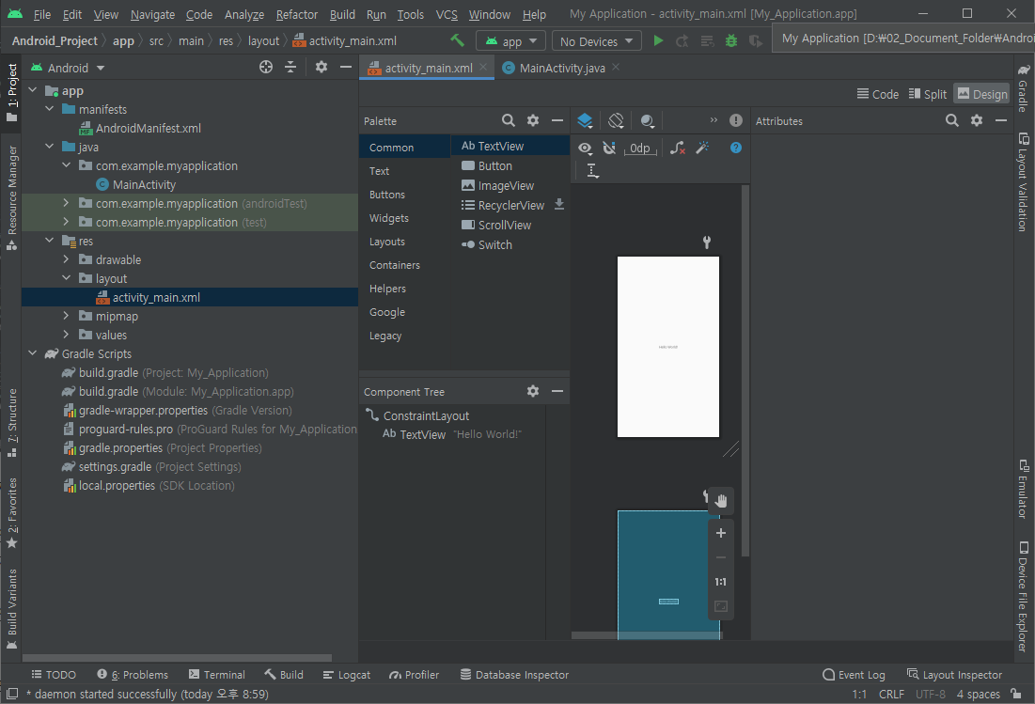Viewport: 1035px width, 704px height.
Task: Toggle the Build Variants side panel
Action: pyautogui.click(x=12, y=609)
